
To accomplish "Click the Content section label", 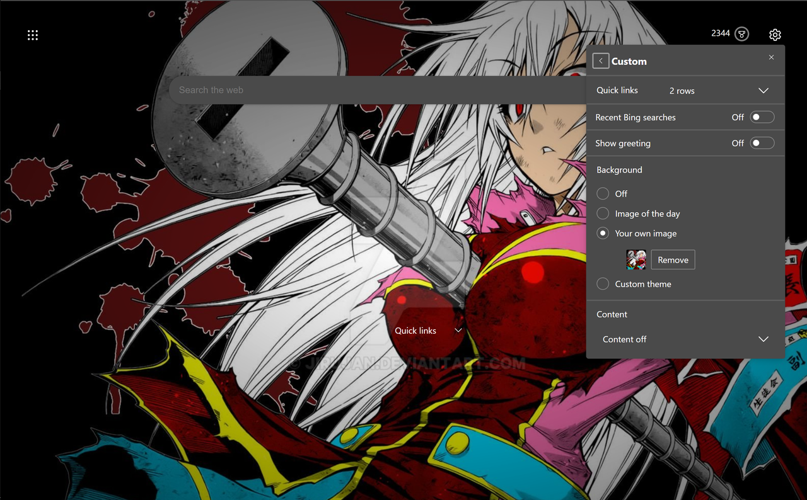I will click(612, 314).
